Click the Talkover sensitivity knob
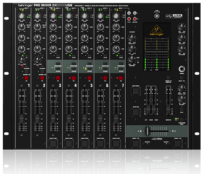This screenshot has width=203, height=174. 132,38
